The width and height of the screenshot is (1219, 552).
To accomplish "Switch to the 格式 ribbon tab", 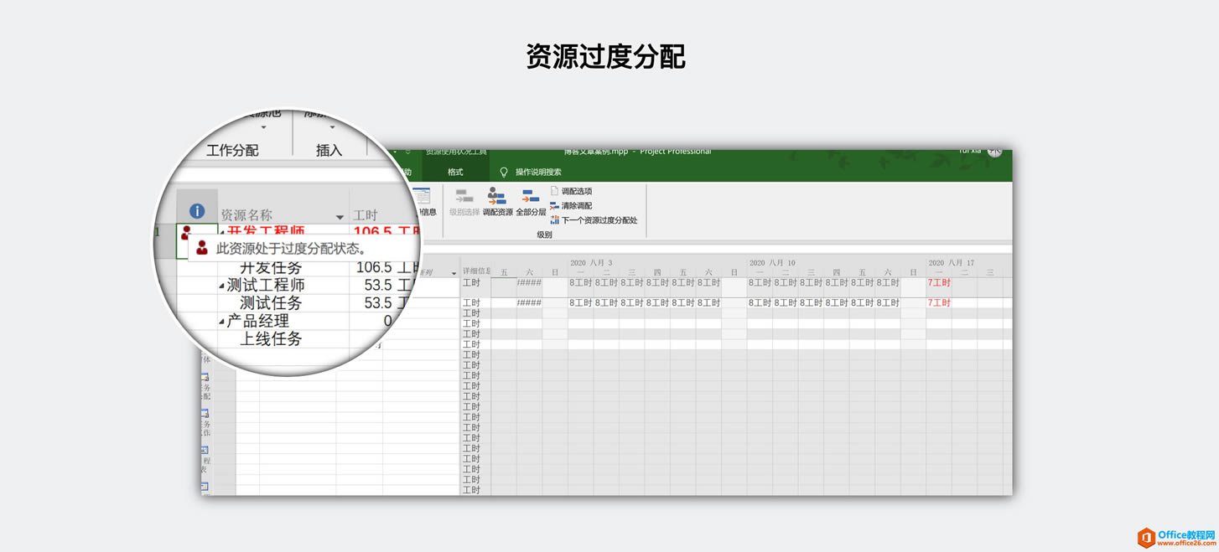I will click(454, 172).
